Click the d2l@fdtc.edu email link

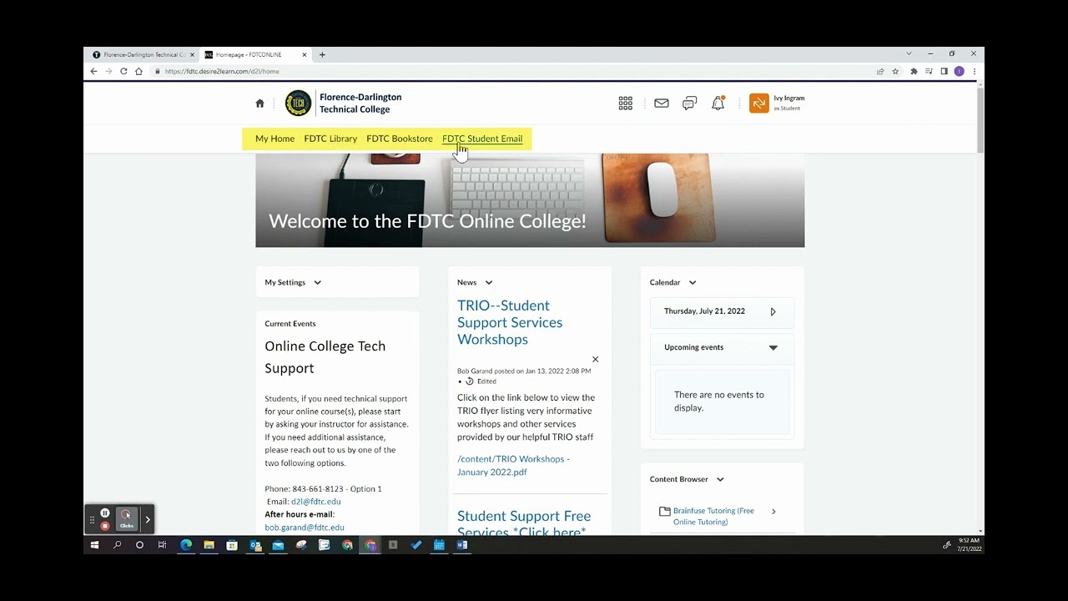pos(315,502)
